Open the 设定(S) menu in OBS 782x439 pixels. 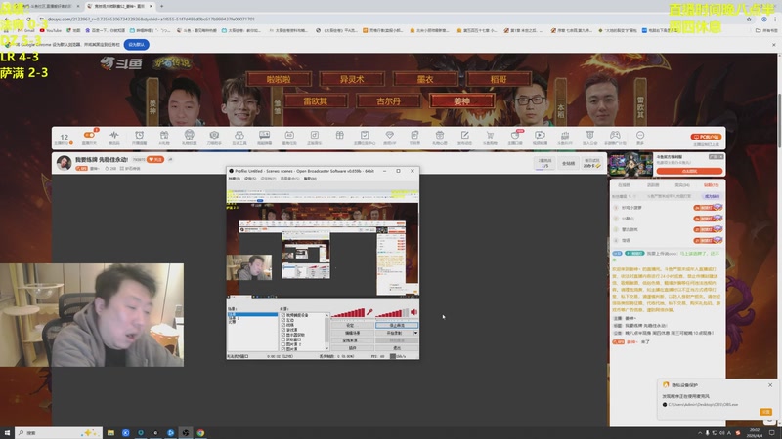coord(250,179)
